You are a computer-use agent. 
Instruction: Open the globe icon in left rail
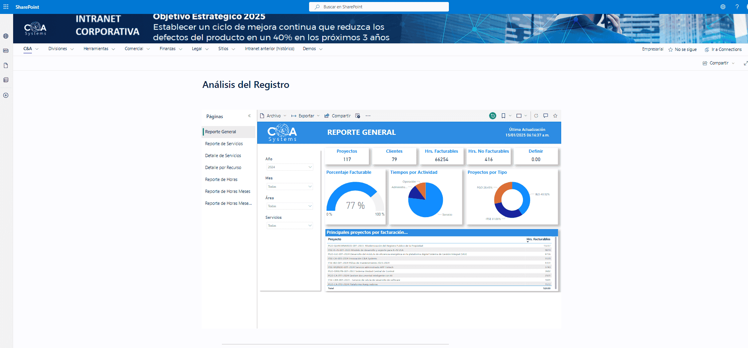tap(6, 36)
